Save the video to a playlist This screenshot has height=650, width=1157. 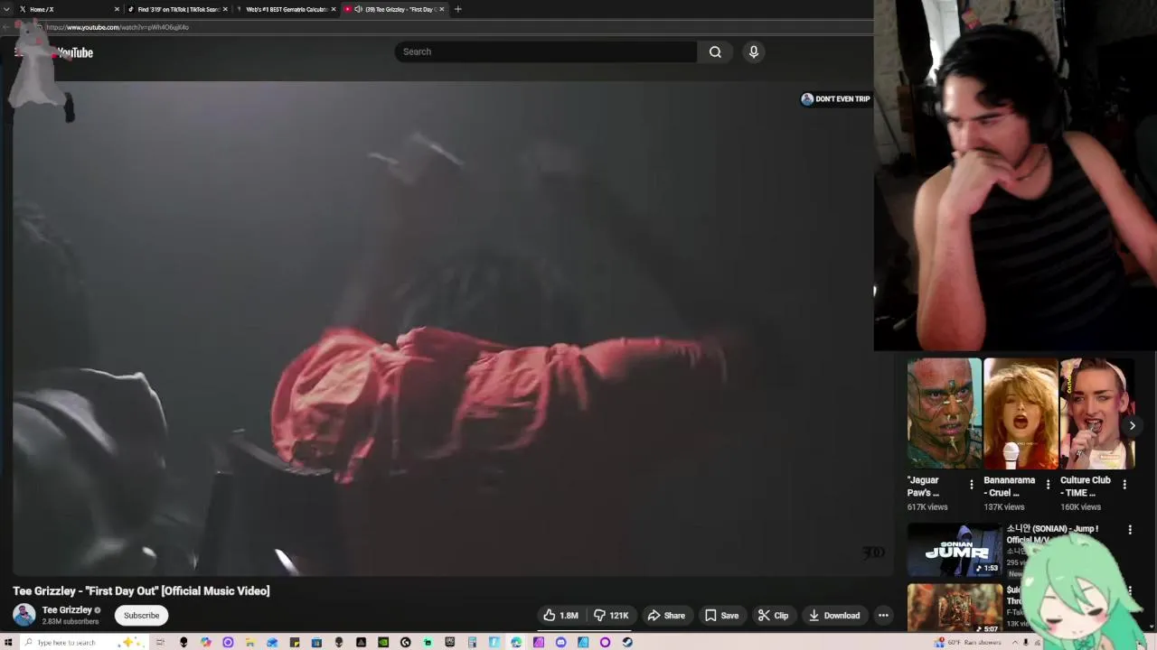tap(721, 616)
